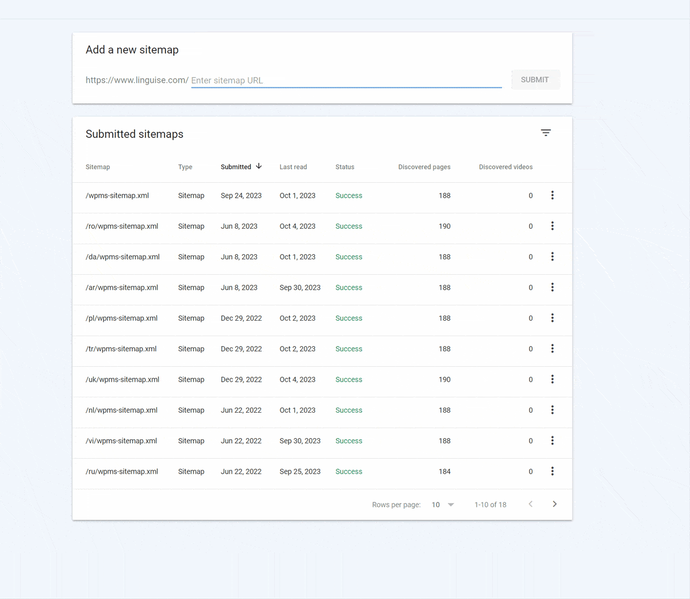This screenshot has width=690, height=599.
Task: Open the /ar/wpms-sitemap.xml sitemap entry
Action: click(122, 287)
